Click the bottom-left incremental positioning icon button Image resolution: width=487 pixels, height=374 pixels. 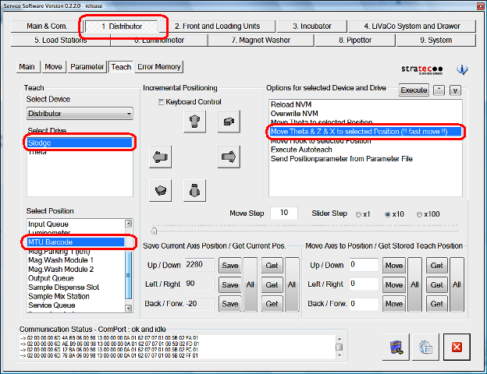pyautogui.click(x=162, y=189)
